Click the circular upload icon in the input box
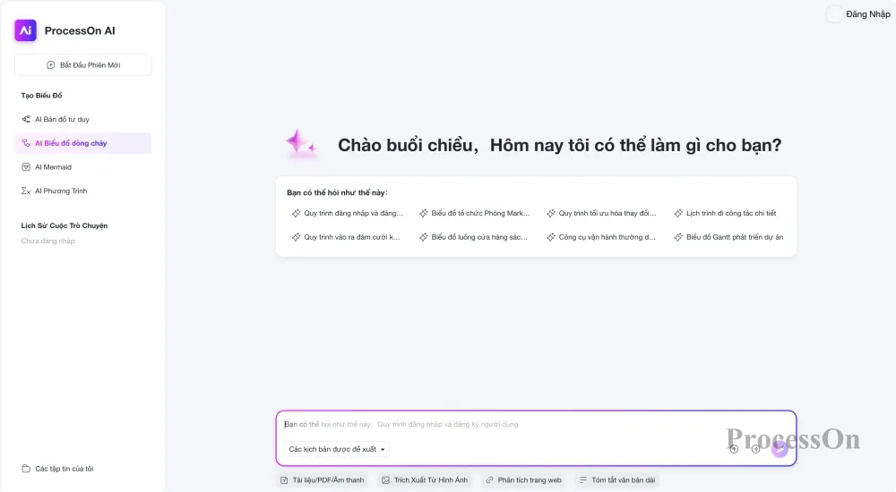This screenshot has height=492, width=896. [x=734, y=449]
